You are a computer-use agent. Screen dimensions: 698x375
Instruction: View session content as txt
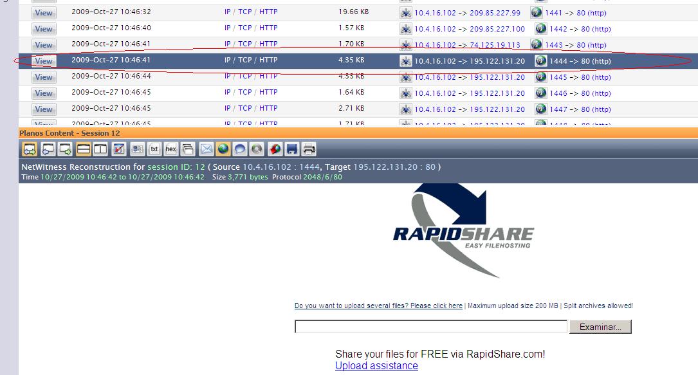(154, 149)
